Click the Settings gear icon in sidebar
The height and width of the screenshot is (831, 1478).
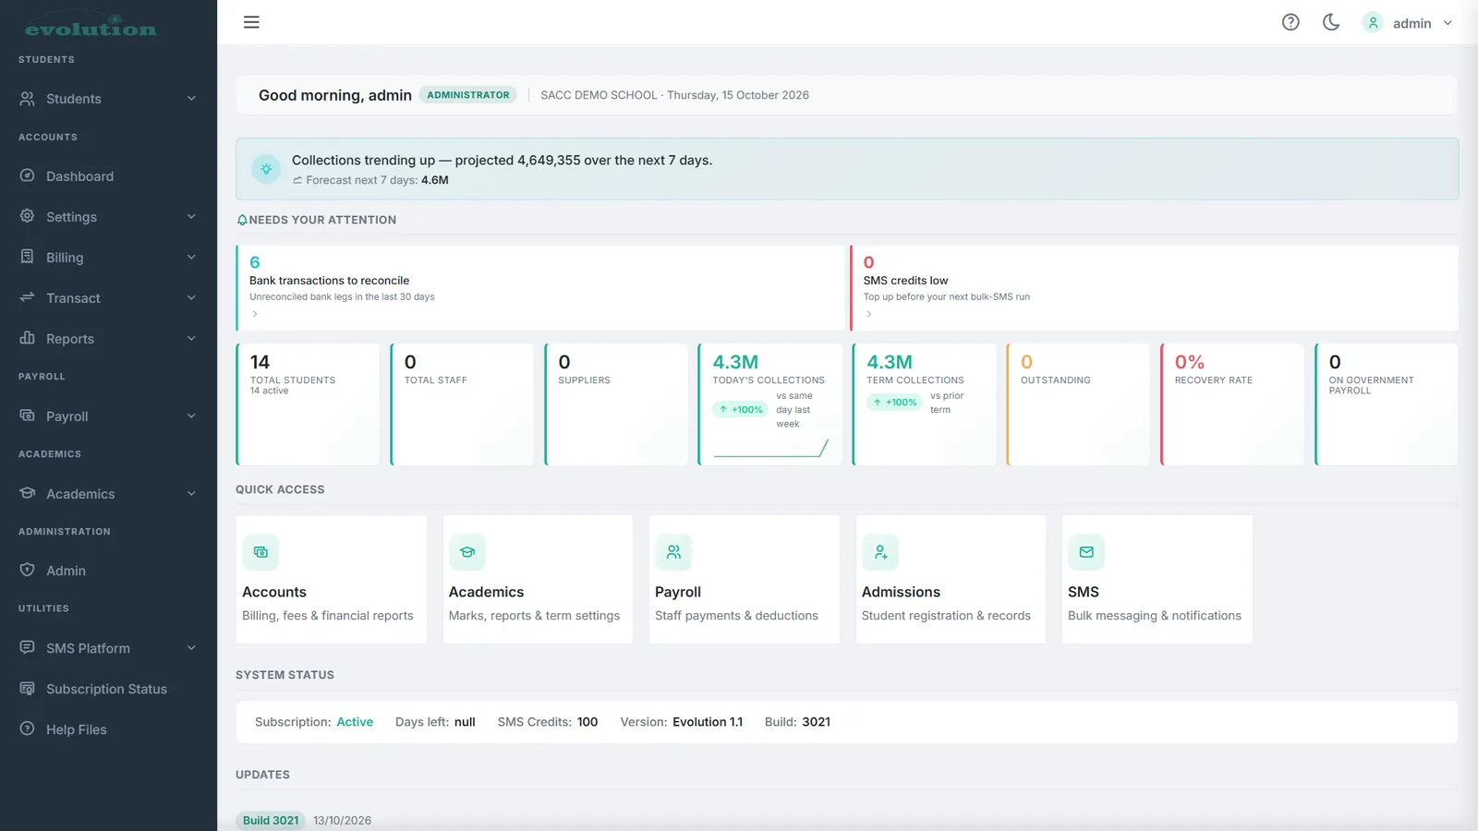coord(28,216)
